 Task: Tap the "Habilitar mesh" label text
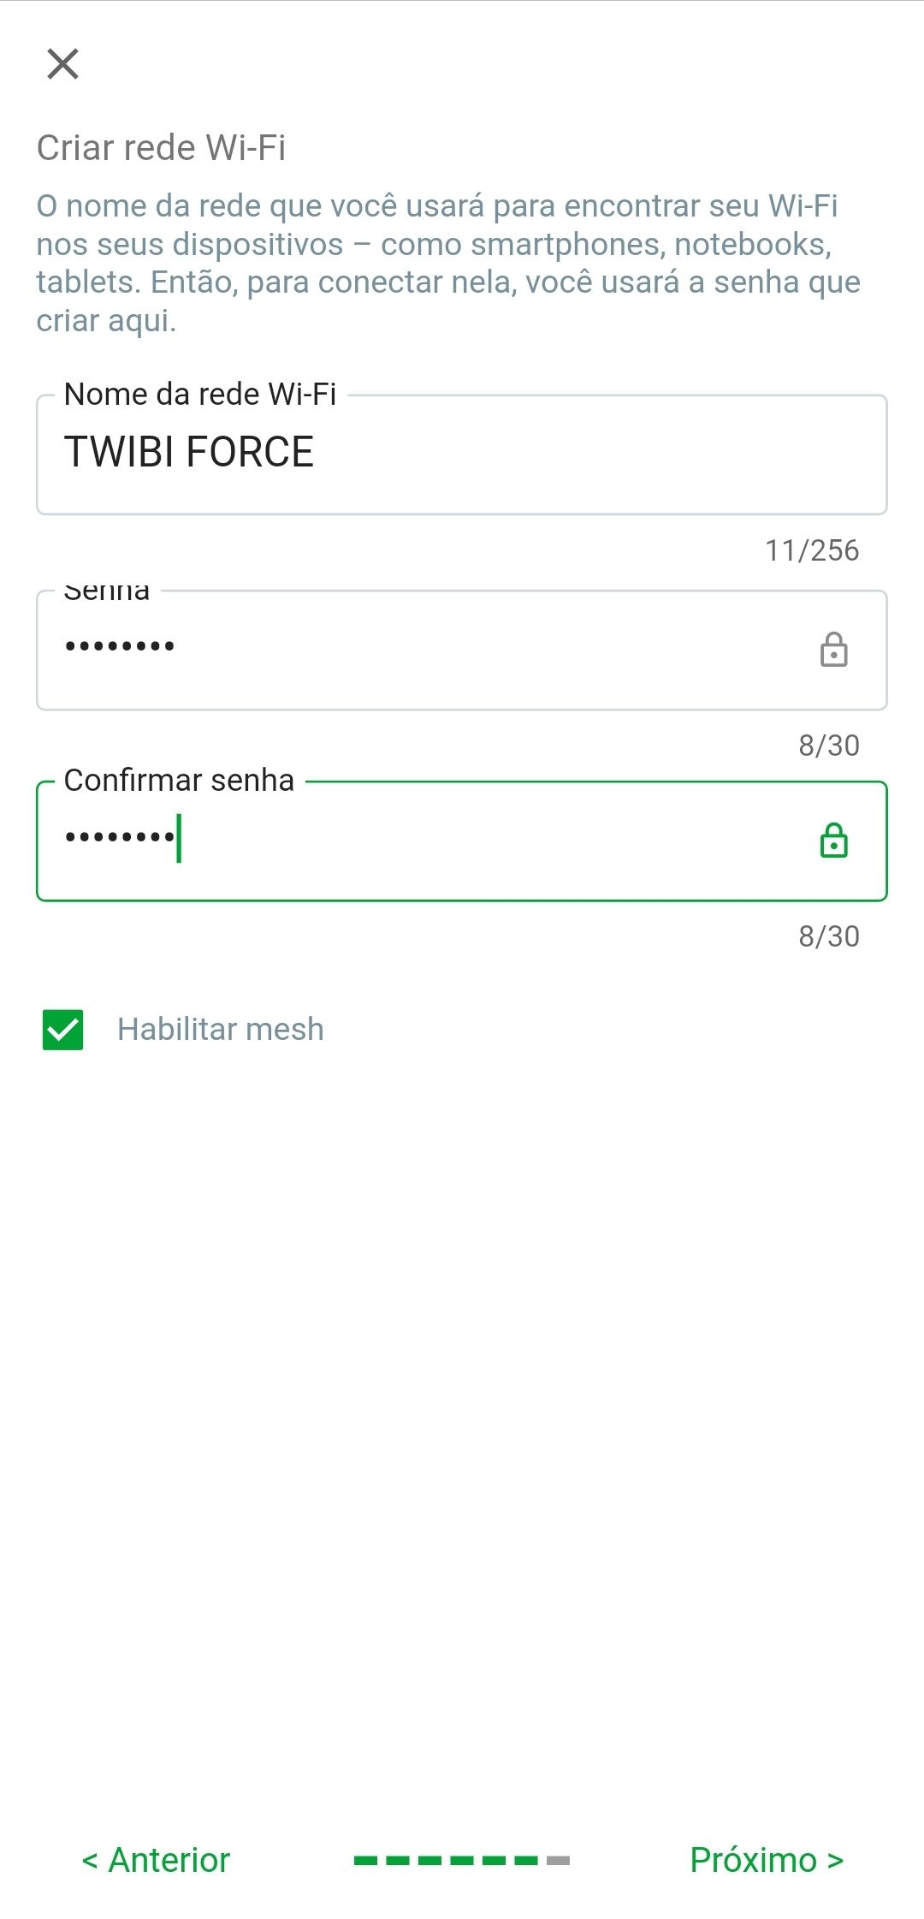pos(221,1029)
